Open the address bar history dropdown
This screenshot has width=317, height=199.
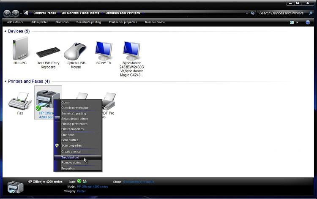tap(247, 14)
